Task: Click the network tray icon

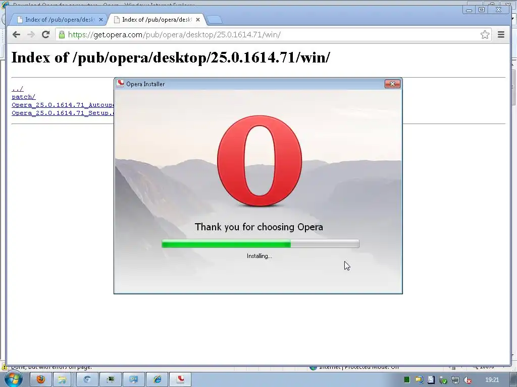Action: pos(455,380)
